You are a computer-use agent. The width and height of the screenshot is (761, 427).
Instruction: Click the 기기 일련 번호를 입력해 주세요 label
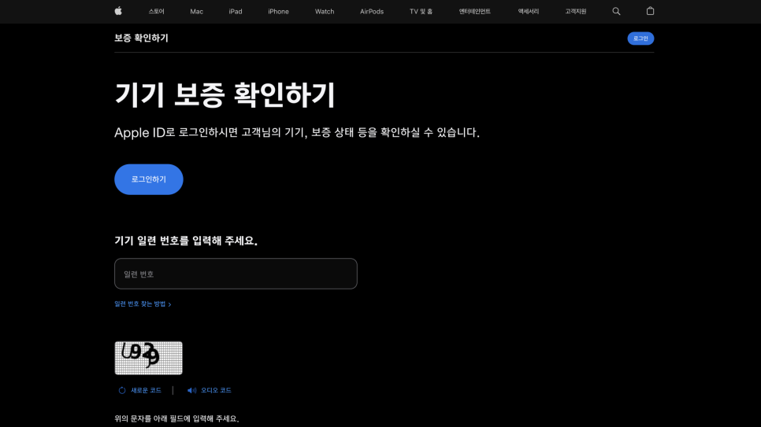[186, 241]
